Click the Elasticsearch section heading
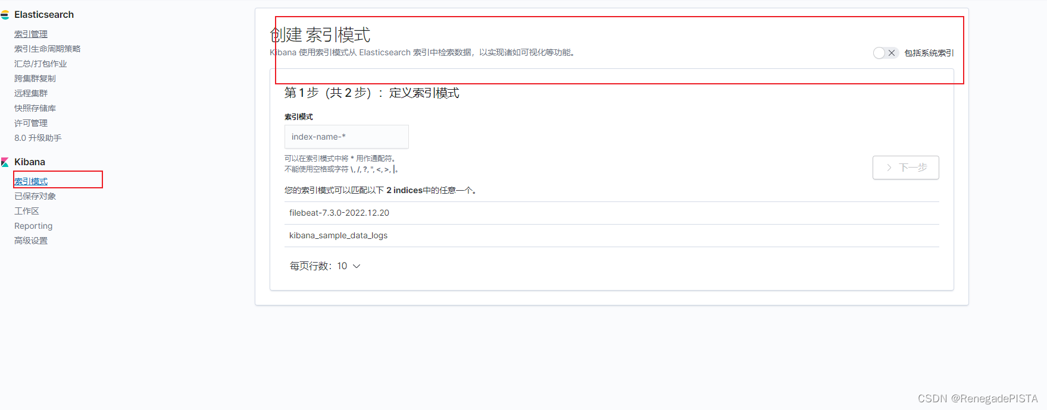Image resolution: width=1047 pixels, height=410 pixels. point(44,15)
